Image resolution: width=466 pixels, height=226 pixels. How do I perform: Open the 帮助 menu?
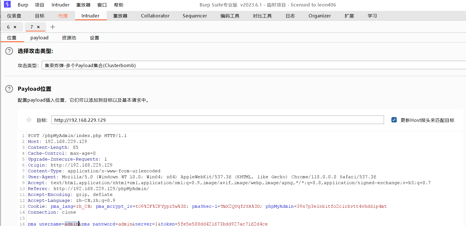(119, 5)
